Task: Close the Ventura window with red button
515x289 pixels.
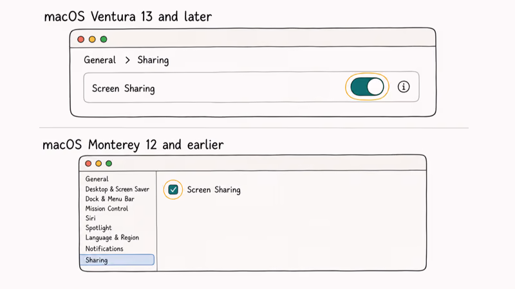Action: (81, 39)
